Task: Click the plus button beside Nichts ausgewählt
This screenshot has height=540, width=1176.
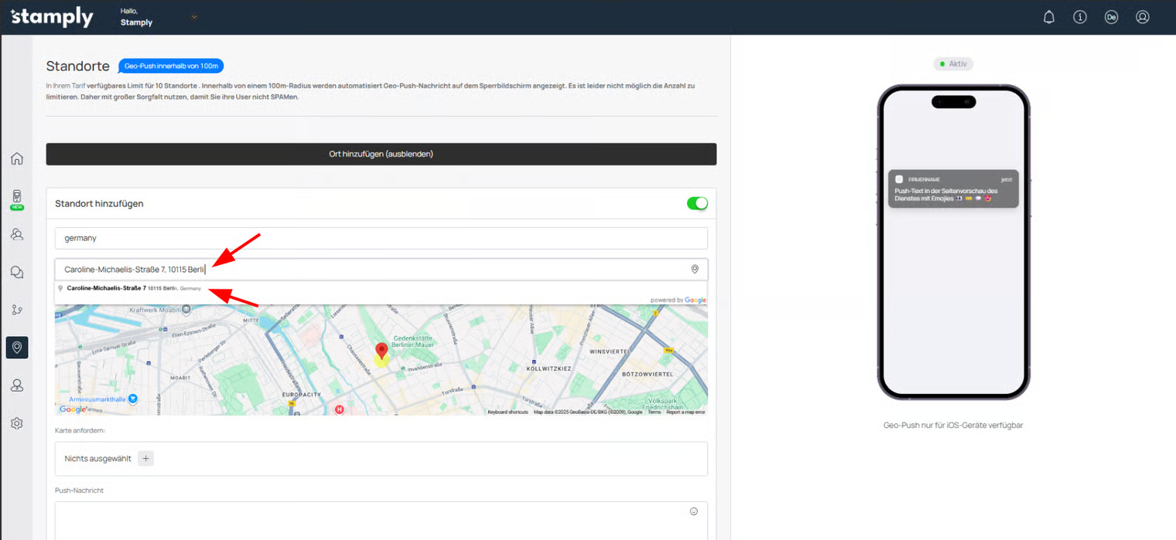Action: tap(145, 458)
